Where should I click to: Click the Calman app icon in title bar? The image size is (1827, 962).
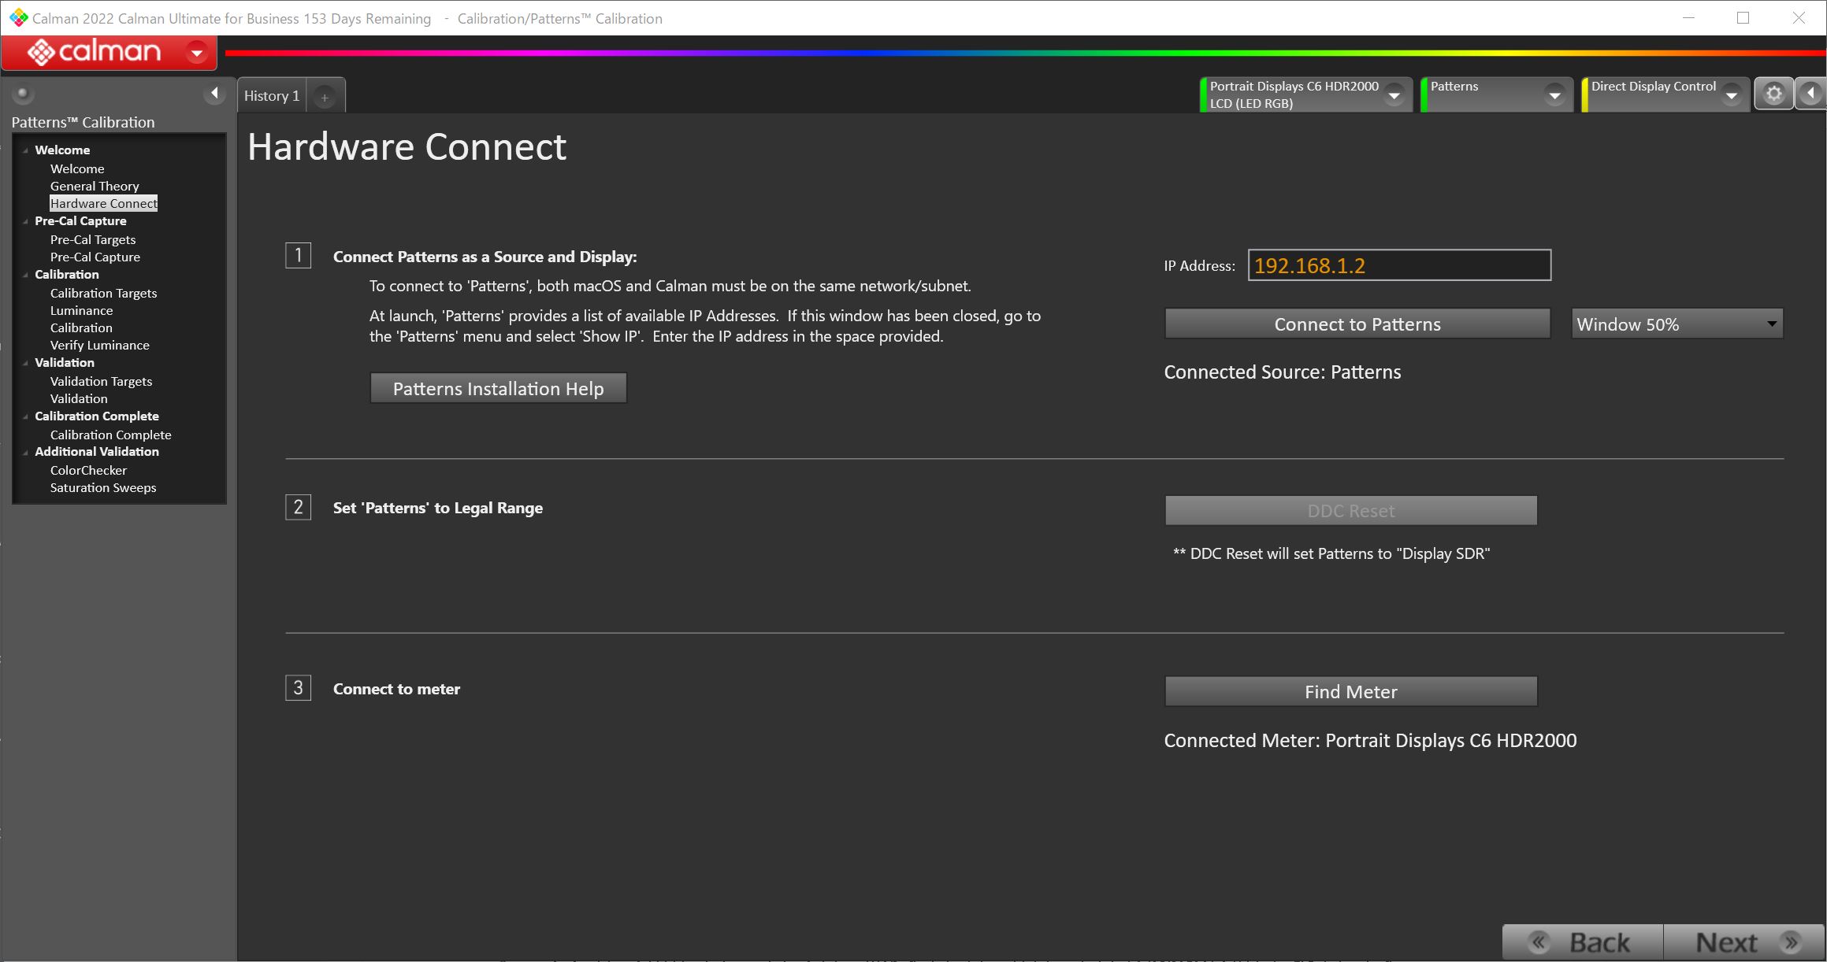pyautogui.click(x=18, y=18)
